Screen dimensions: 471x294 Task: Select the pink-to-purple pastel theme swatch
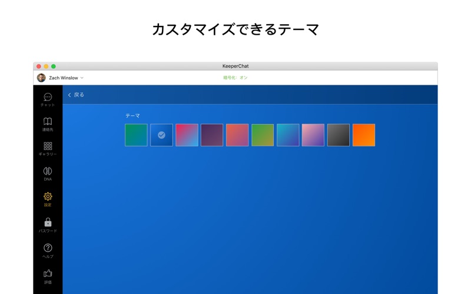click(x=313, y=135)
